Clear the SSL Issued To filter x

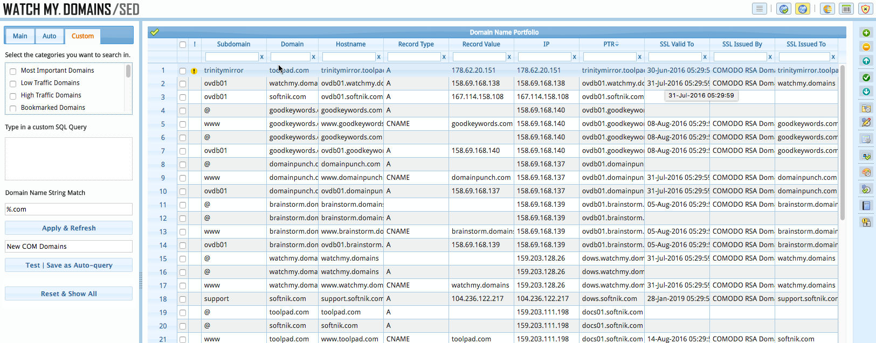click(833, 57)
